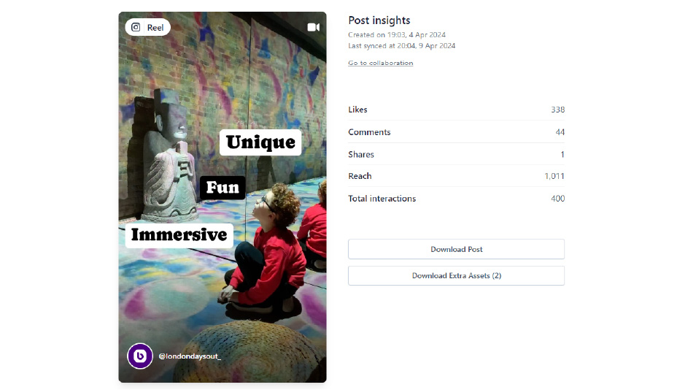Click the video camera icon on the reel
Image resolution: width=688 pixels, height=390 pixels.
point(313,27)
